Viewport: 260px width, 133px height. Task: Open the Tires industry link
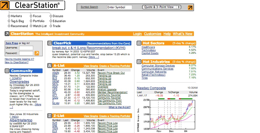point(145,78)
